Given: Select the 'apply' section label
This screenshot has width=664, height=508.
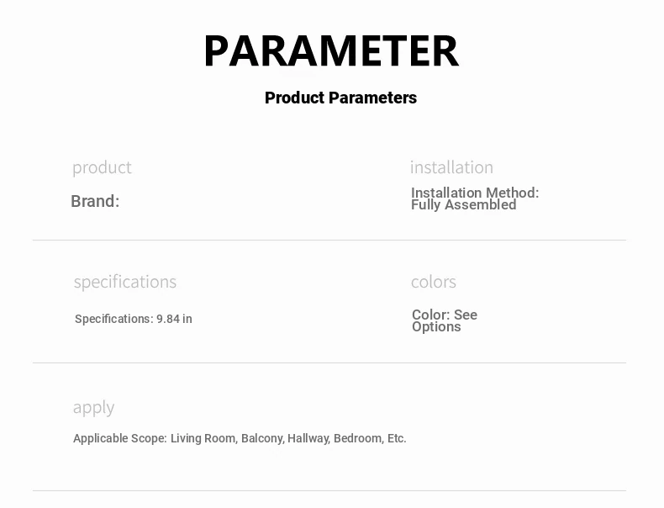Looking at the screenshot, I should (x=93, y=408).
